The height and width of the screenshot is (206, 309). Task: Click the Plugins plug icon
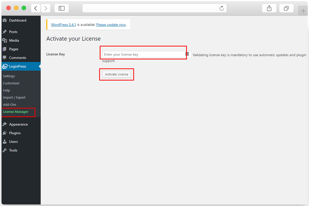4,133
